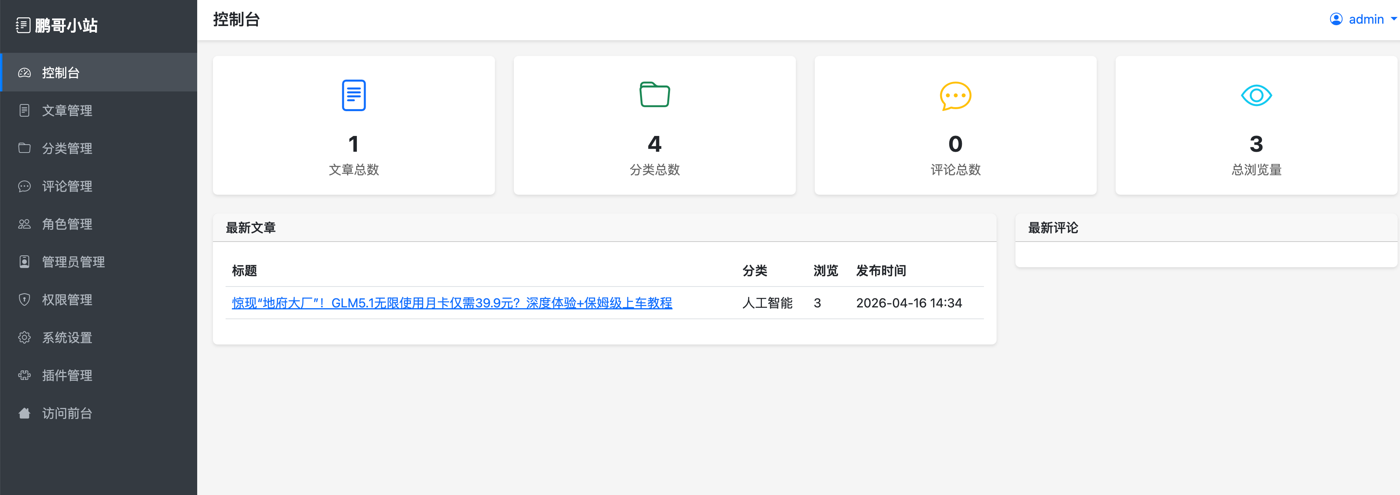
Task: Open 评论管理 via its chat bubble icon
Action: tap(24, 186)
